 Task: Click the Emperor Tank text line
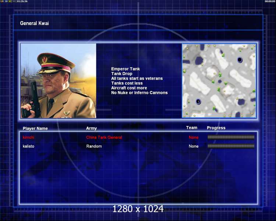coord(125,69)
